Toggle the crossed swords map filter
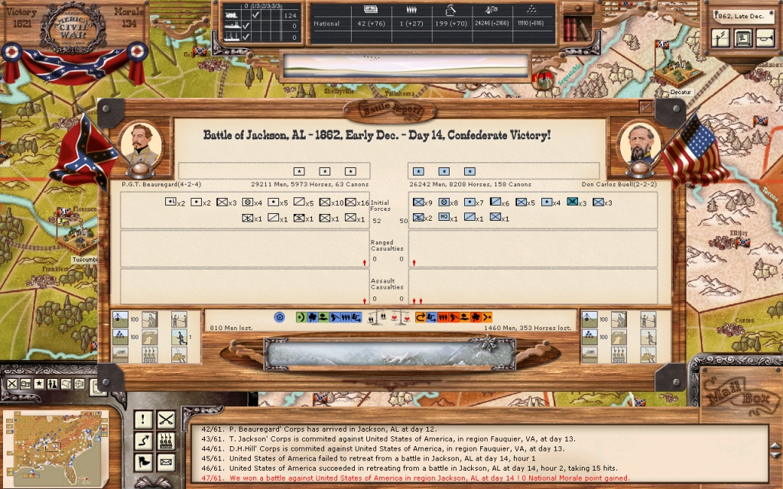Screen dimensions: 783x489 (11, 384)
